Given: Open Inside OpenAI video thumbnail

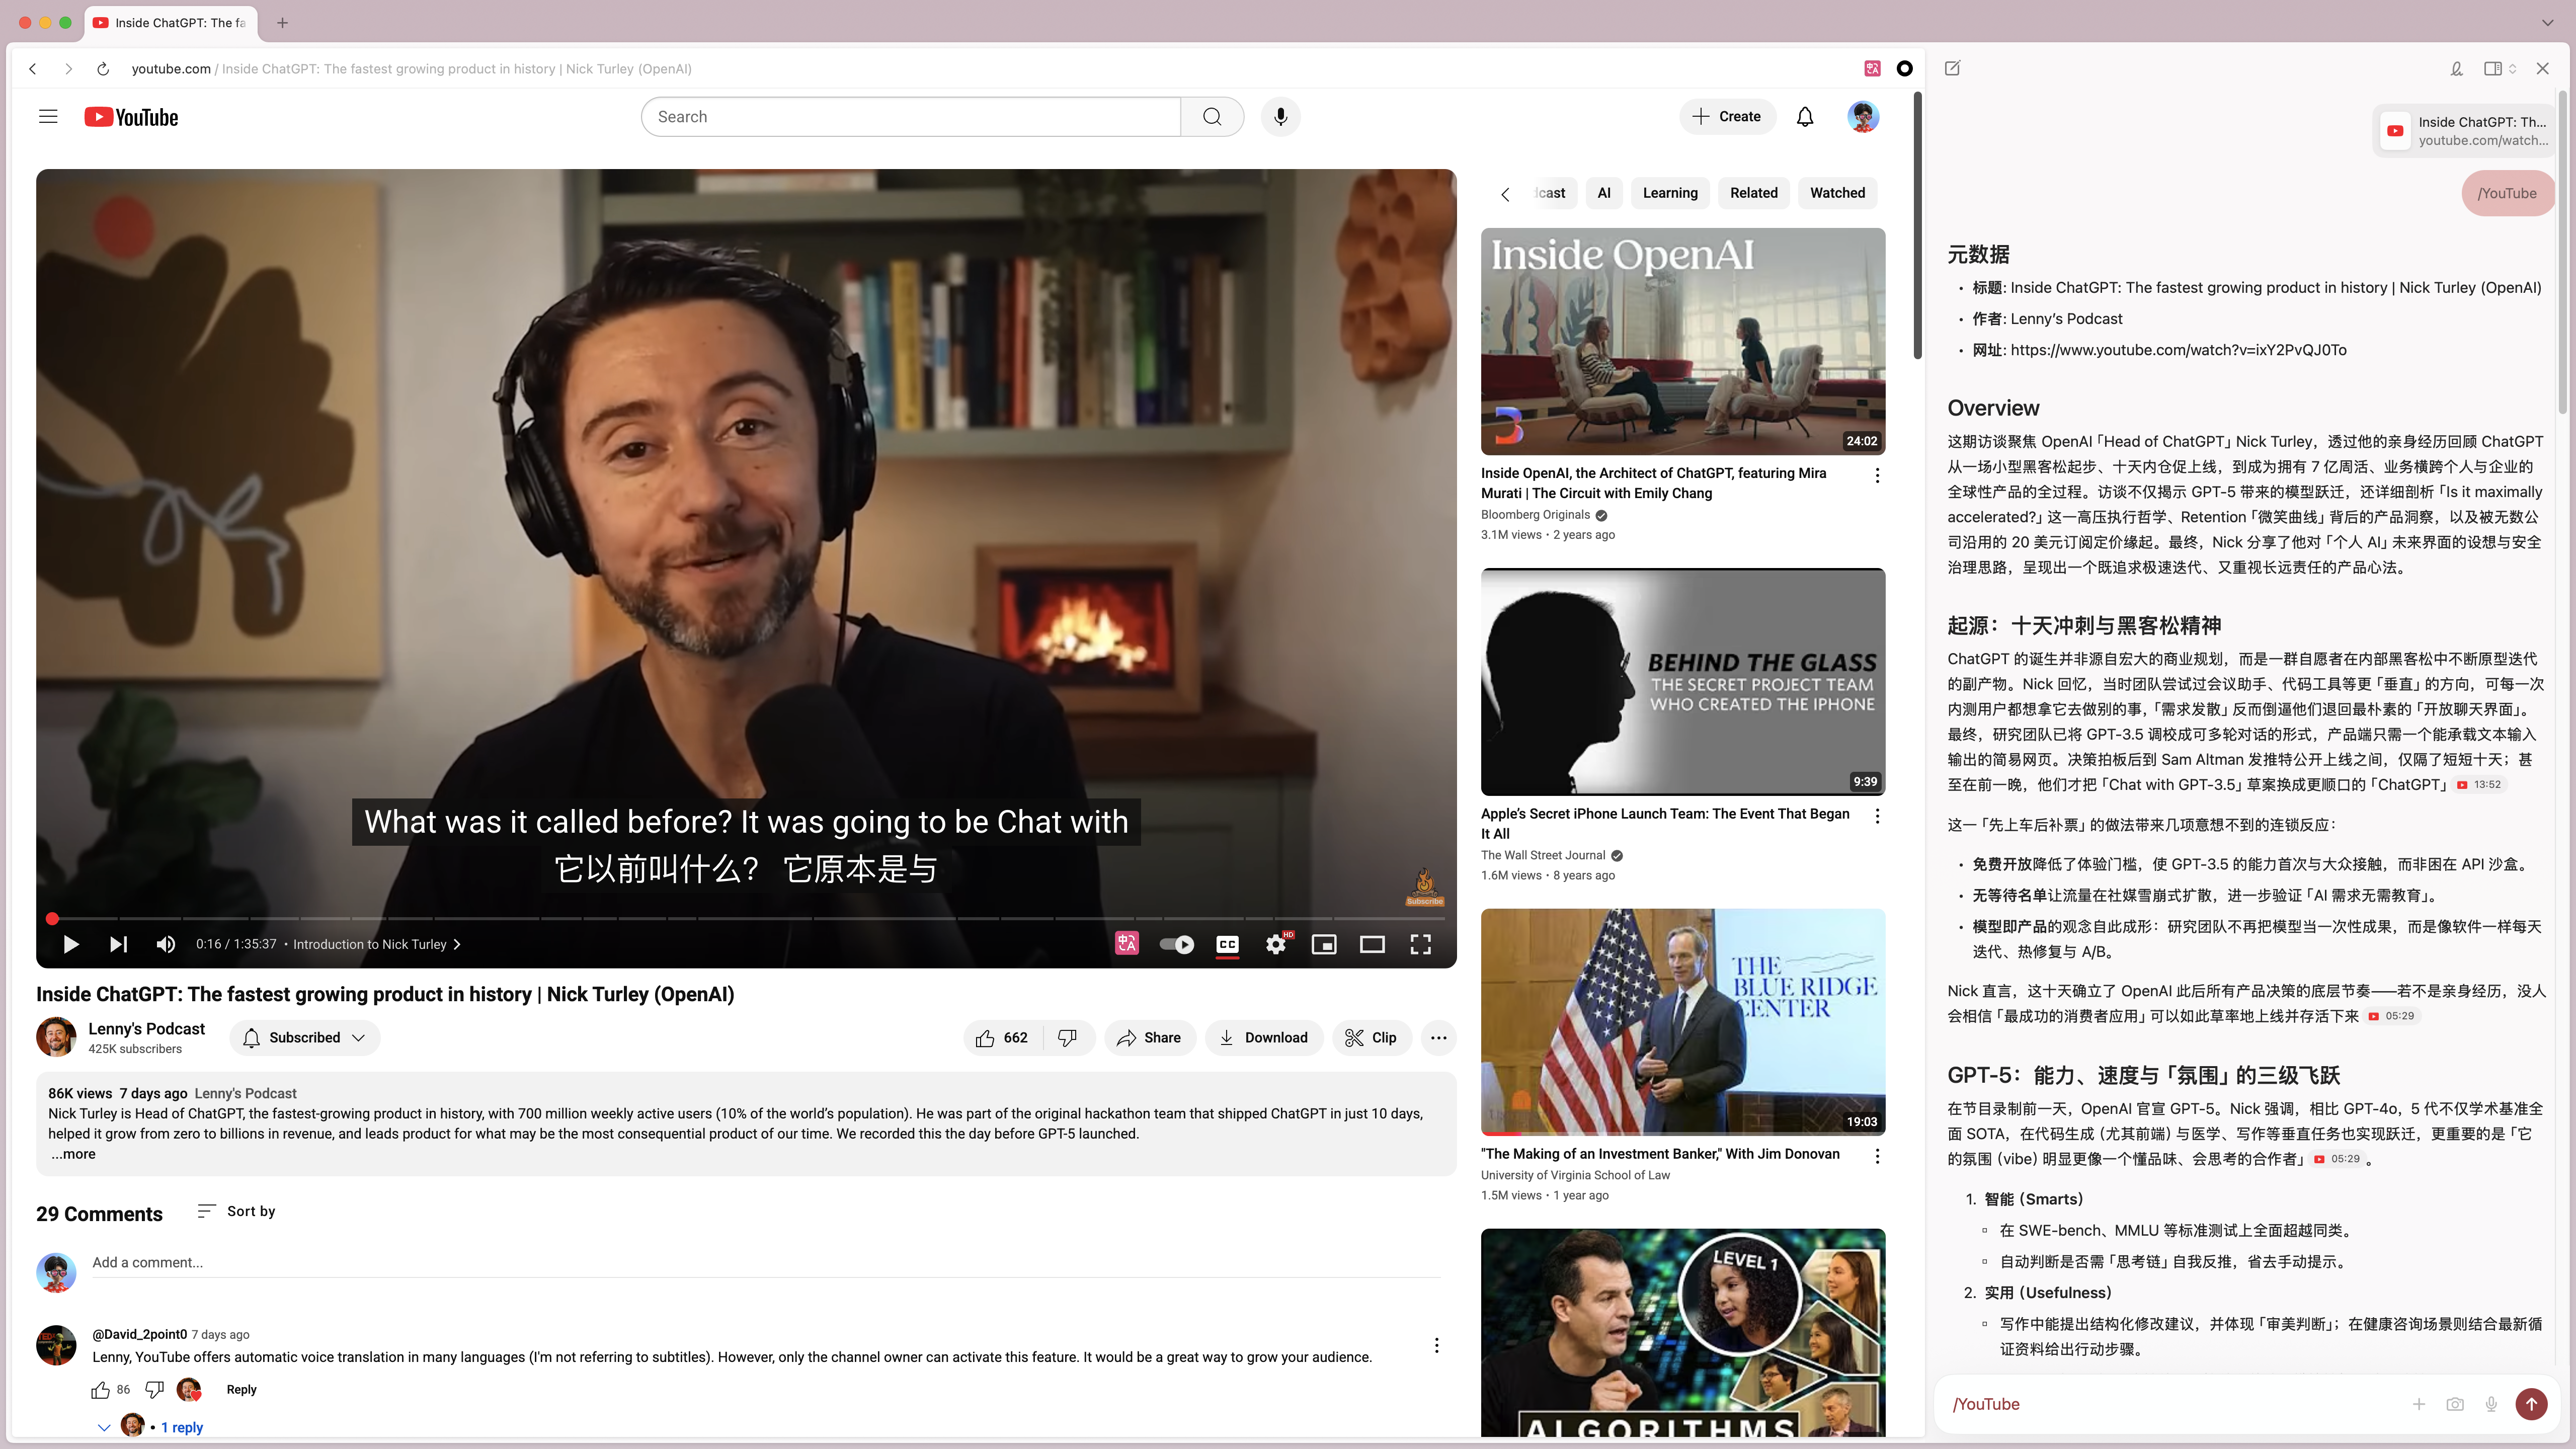Looking at the screenshot, I should (1683, 342).
